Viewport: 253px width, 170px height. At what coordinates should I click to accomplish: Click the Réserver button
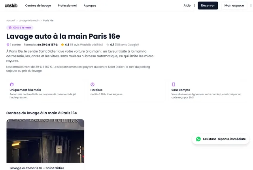(208, 6)
